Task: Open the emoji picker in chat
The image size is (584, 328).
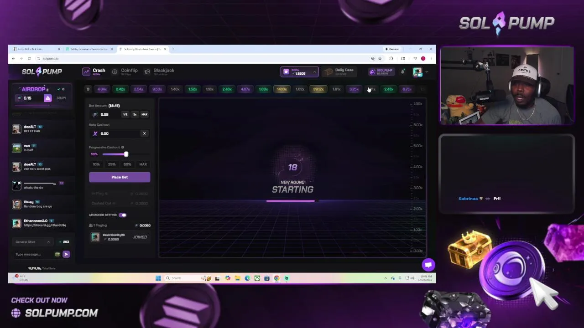Action: (57, 254)
